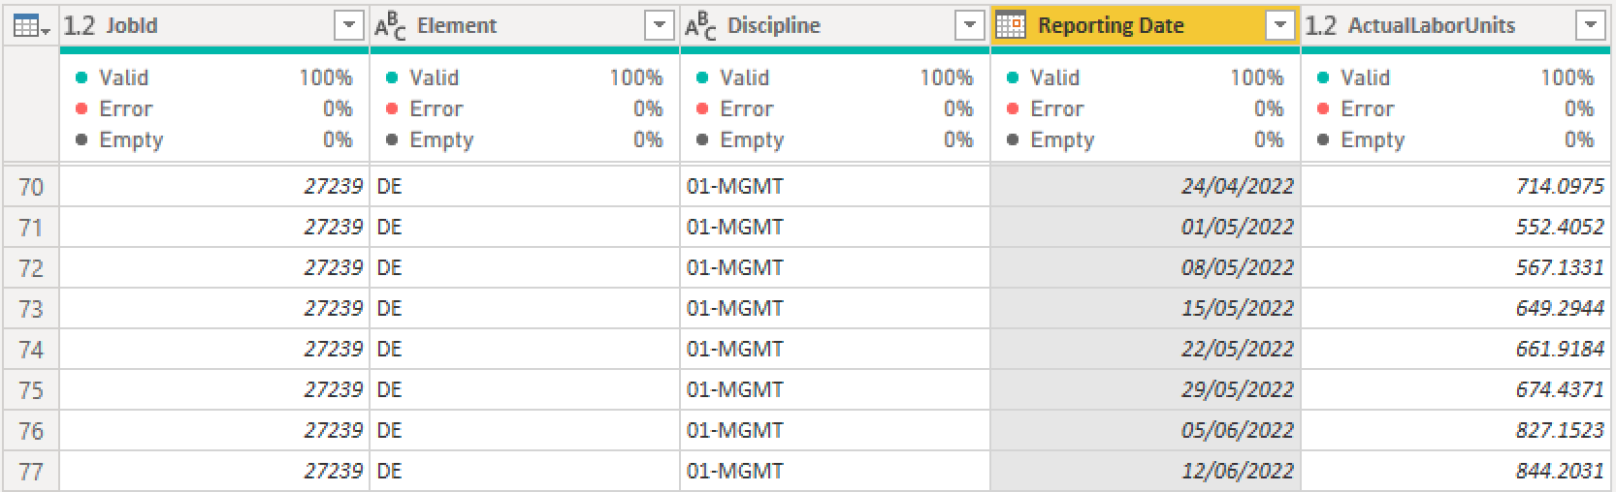Click the labor units value 661.9184
Image resolution: width=1616 pixels, height=492 pixels.
(1456, 349)
